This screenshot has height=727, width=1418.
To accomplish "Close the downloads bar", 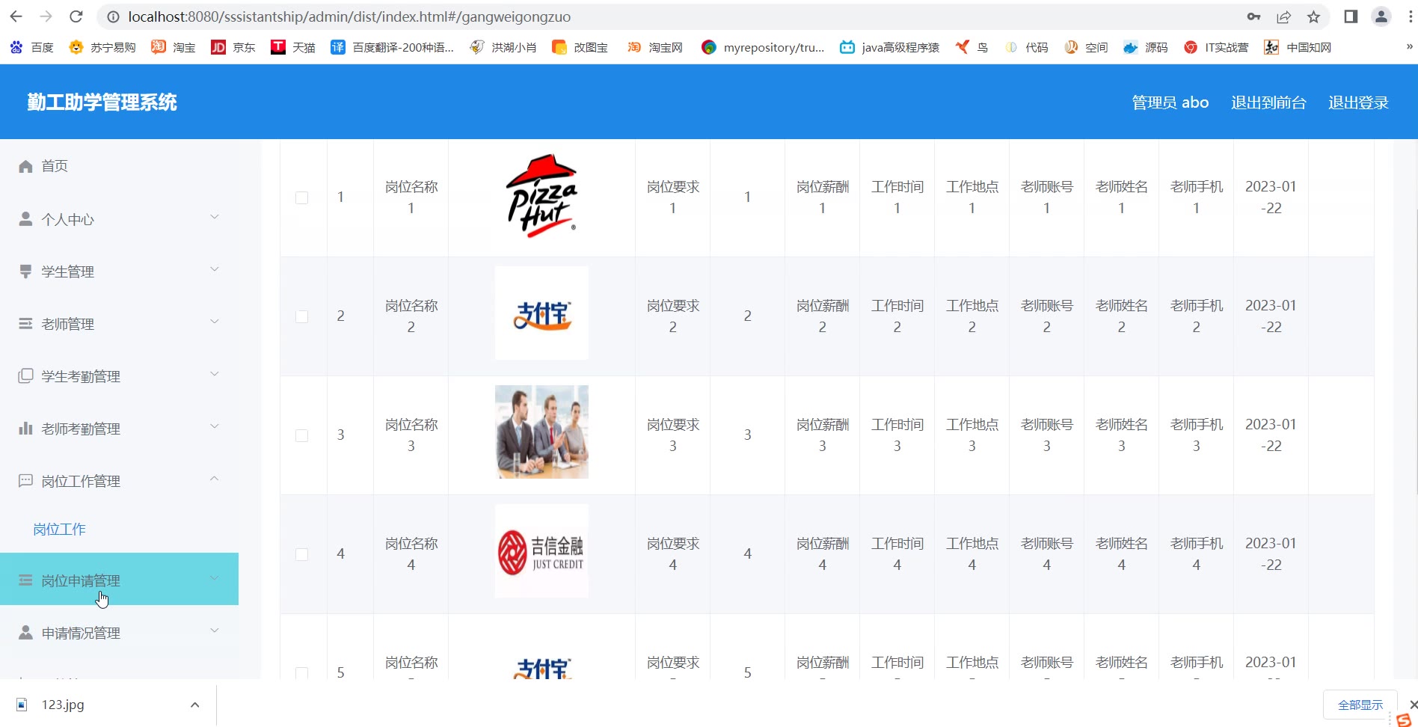I will (x=1413, y=705).
